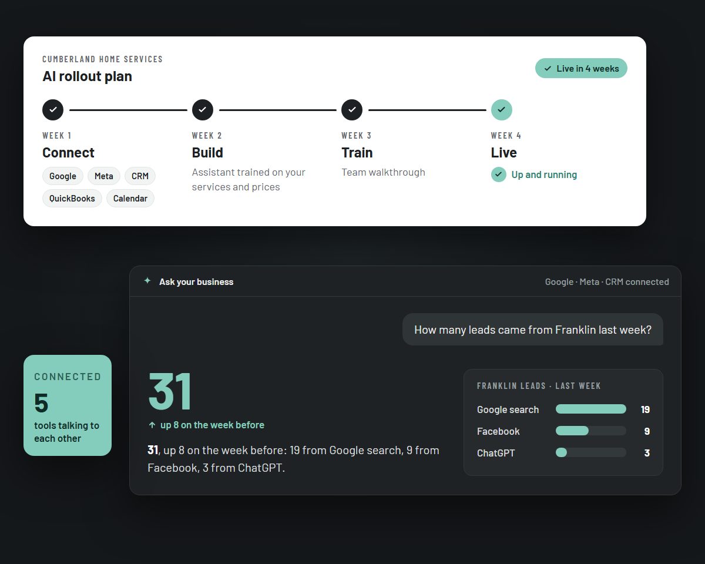Click Google · Meta · CRM connected status
The height and width of the screenshot is (564, 705).
(x=607, y=281)
